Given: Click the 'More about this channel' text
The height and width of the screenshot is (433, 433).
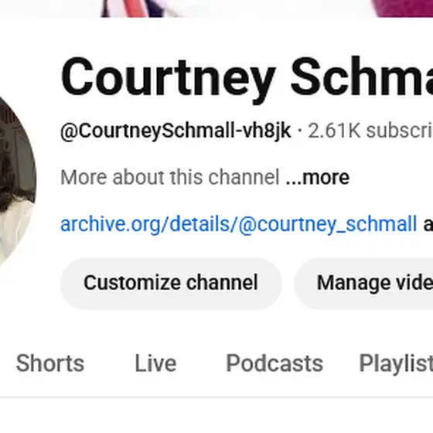Looking at the screenshot, I should click(170, 177).
